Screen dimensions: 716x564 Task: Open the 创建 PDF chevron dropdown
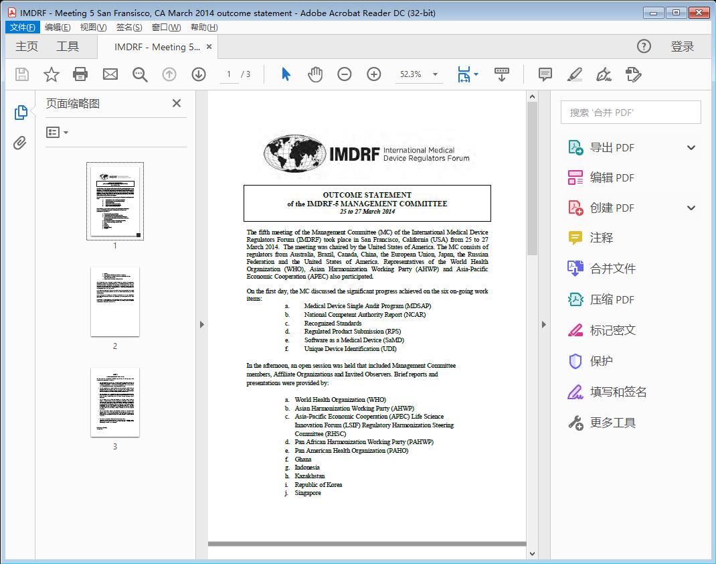pos(691,208)
